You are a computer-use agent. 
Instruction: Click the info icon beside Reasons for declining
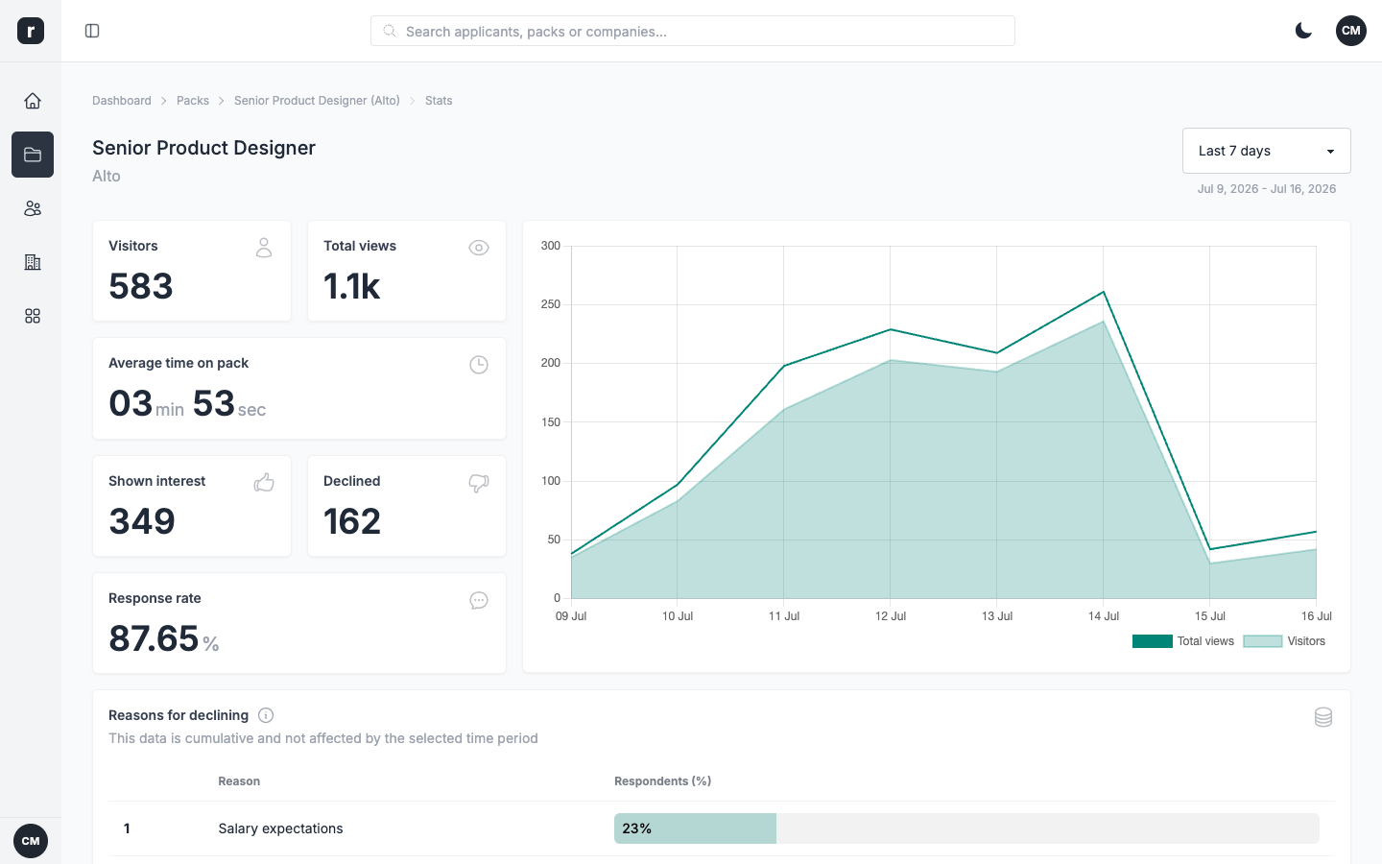click(x=266, y=715)
